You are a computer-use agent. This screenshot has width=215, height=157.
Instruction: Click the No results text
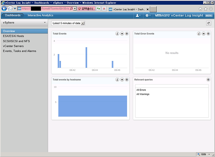tap(172, 53)
